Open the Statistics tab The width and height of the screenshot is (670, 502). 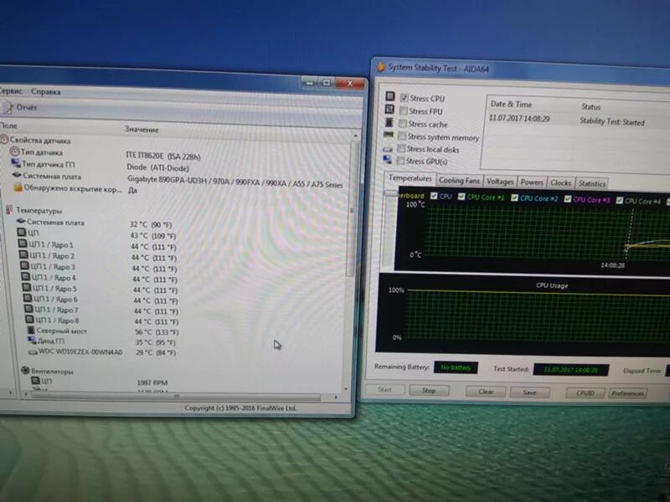coord(592,183)
